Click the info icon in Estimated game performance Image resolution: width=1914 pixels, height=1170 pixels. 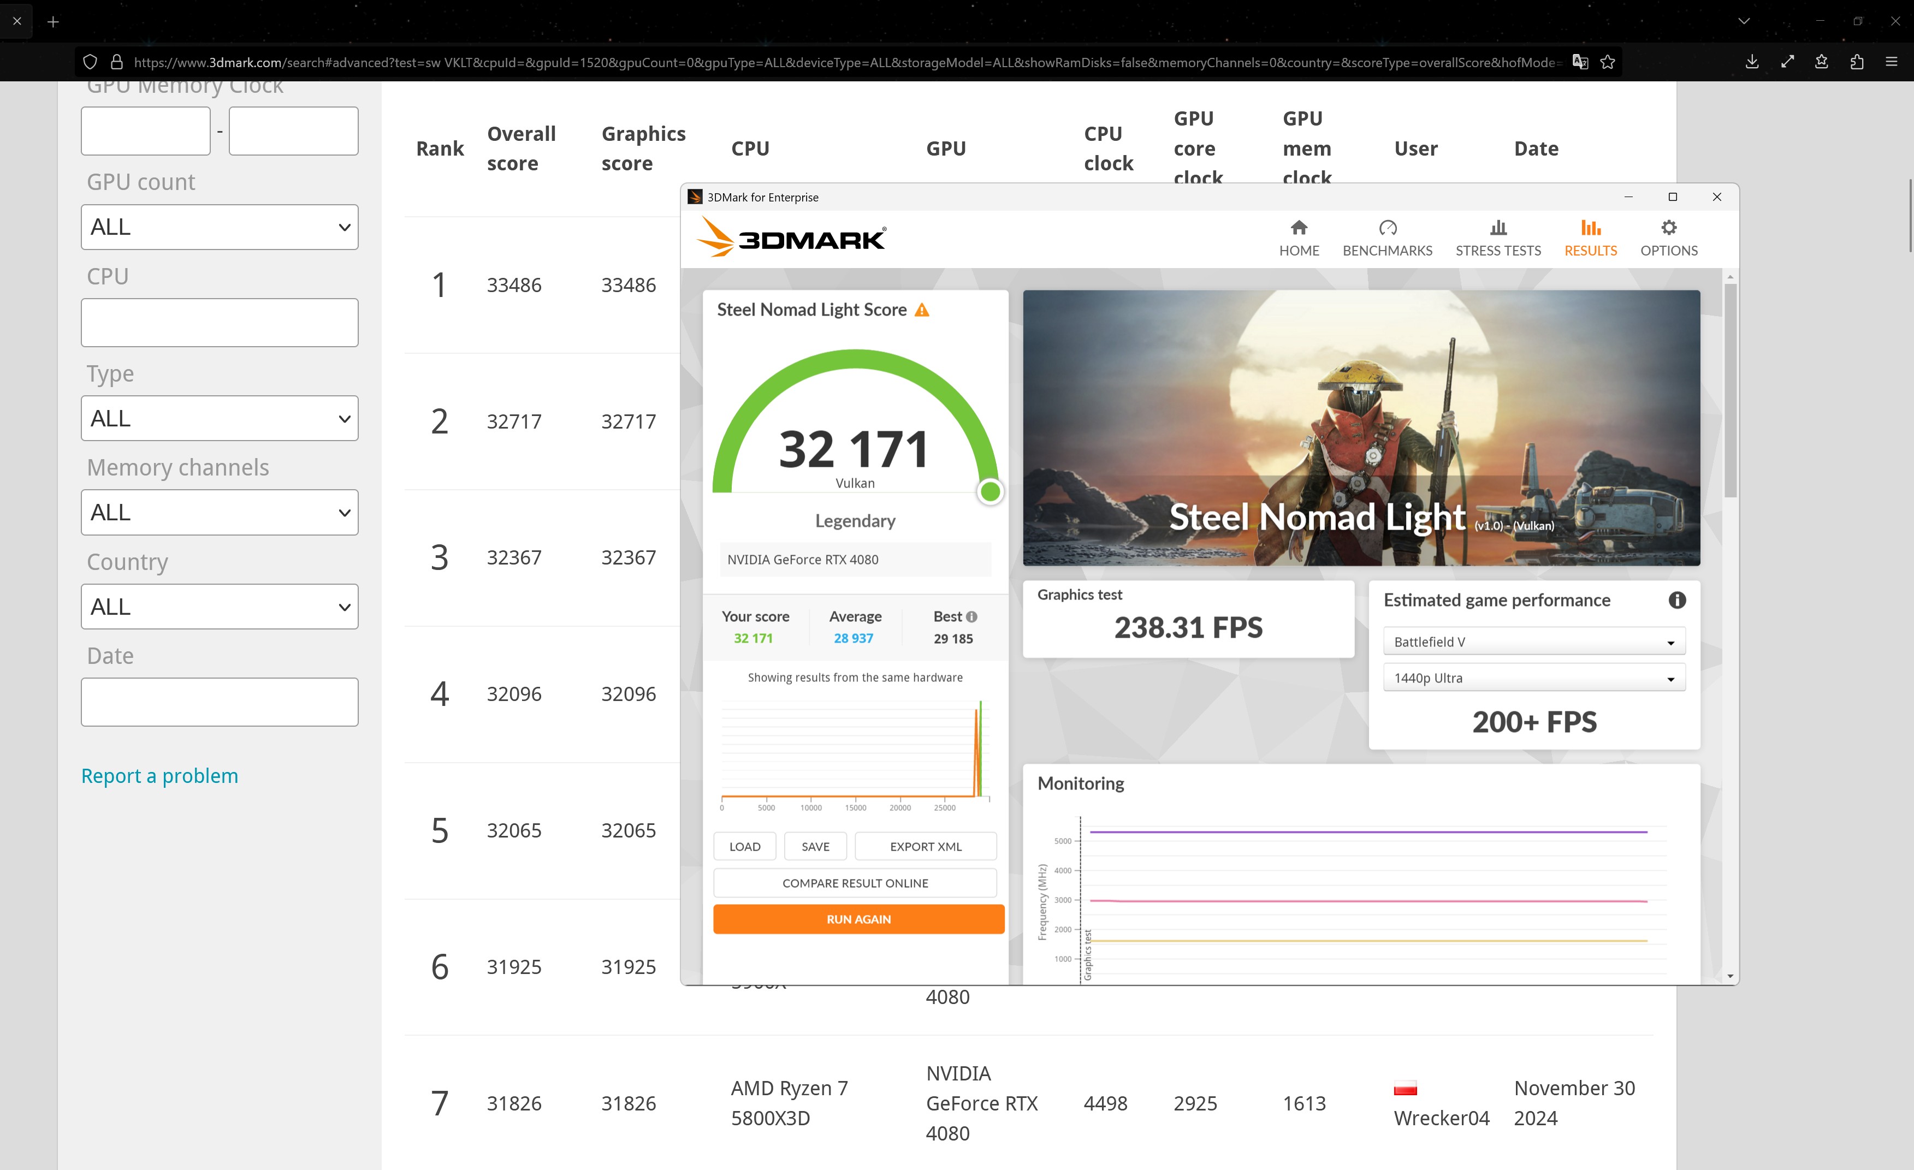tap(1677, 600)
